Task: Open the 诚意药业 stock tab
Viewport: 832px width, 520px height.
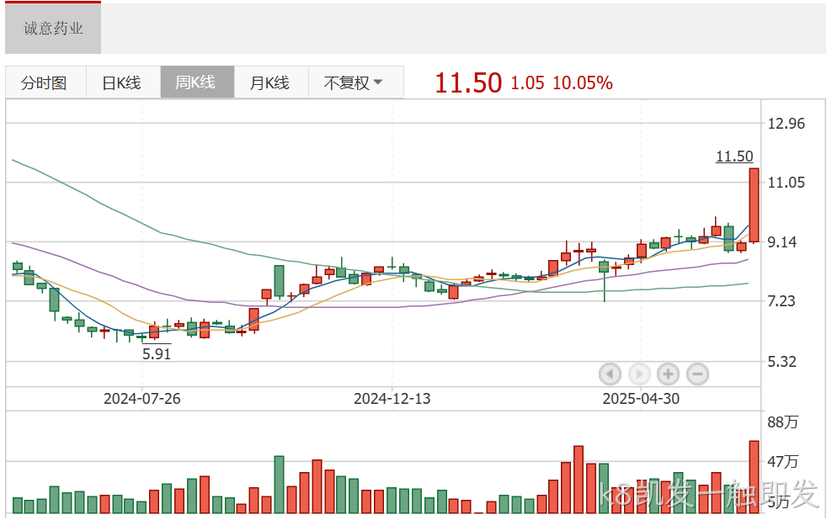Action: tap(53, 28)
